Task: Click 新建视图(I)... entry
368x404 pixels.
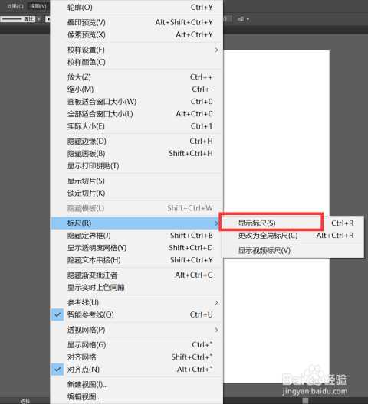Action: click(x=136, y=384)
